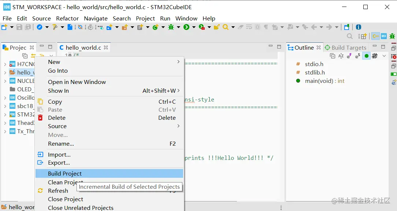Click the Pin Editor toolbar icon

(346, 27)
